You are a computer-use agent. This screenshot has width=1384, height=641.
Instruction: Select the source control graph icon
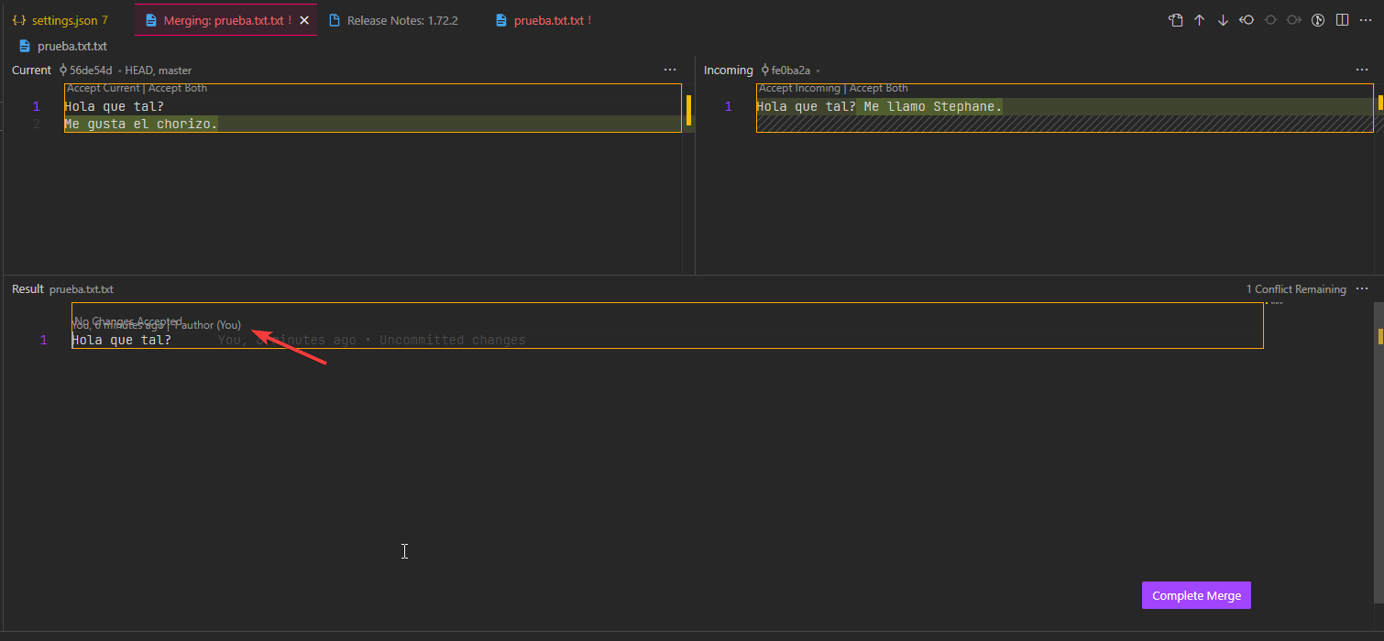[1317, 19]
